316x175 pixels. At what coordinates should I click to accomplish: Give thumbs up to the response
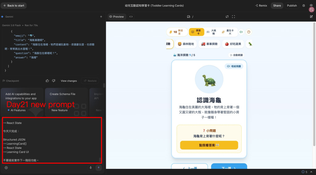click(47, 81)
